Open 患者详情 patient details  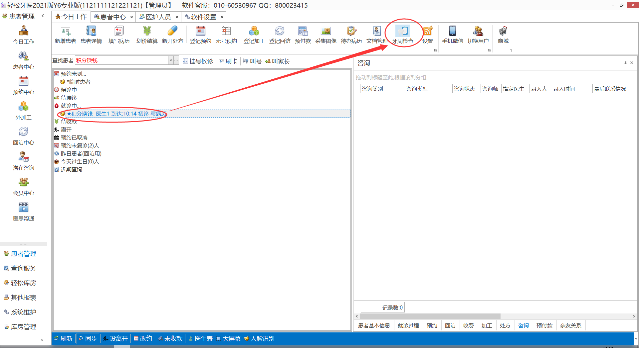91,35
